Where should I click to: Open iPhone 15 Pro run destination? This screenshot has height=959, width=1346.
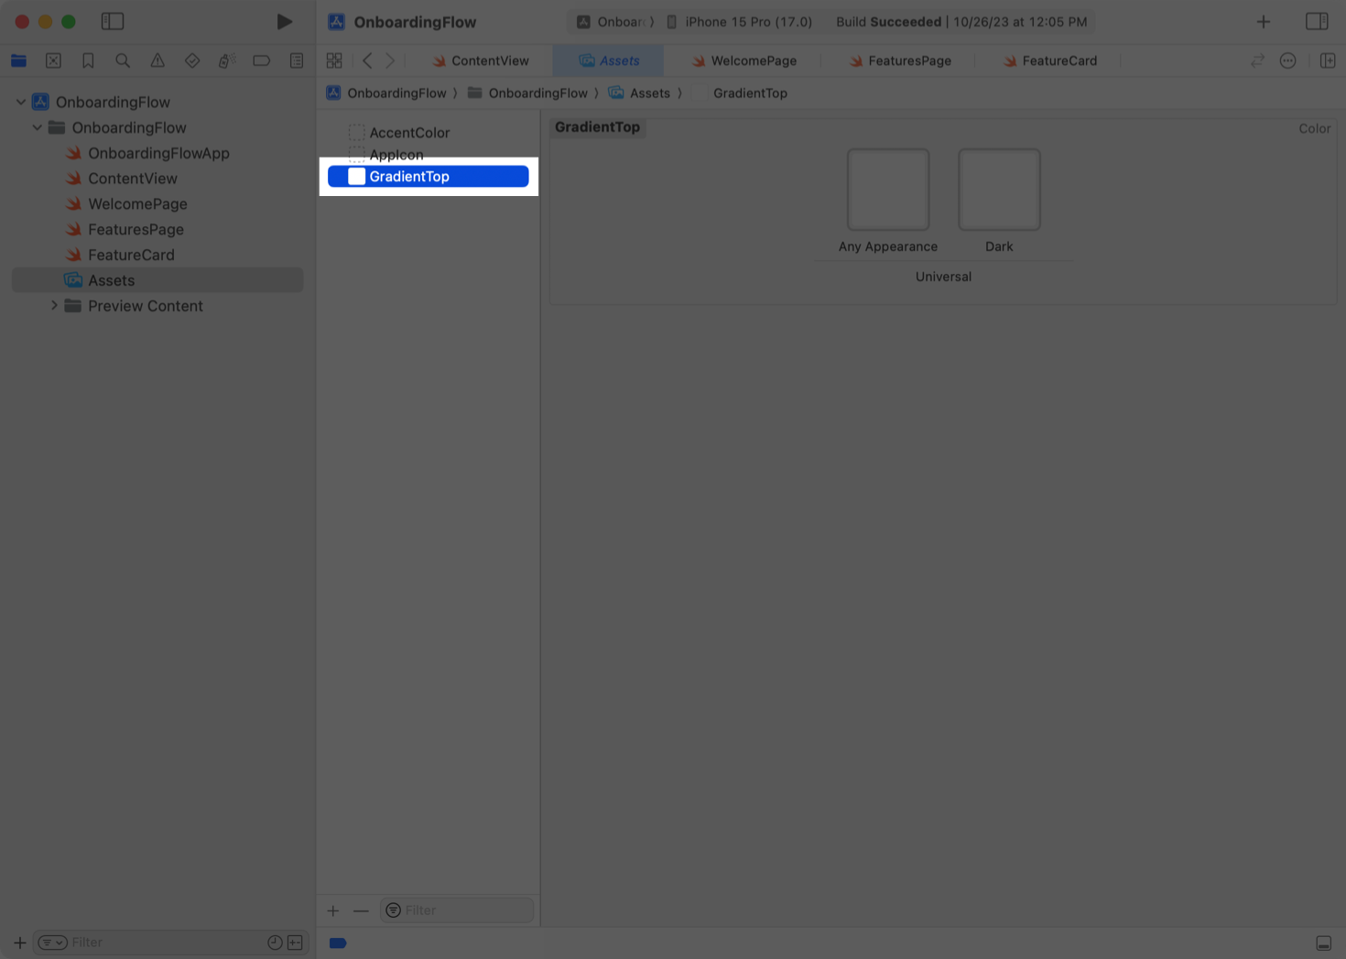pos(739,21)
